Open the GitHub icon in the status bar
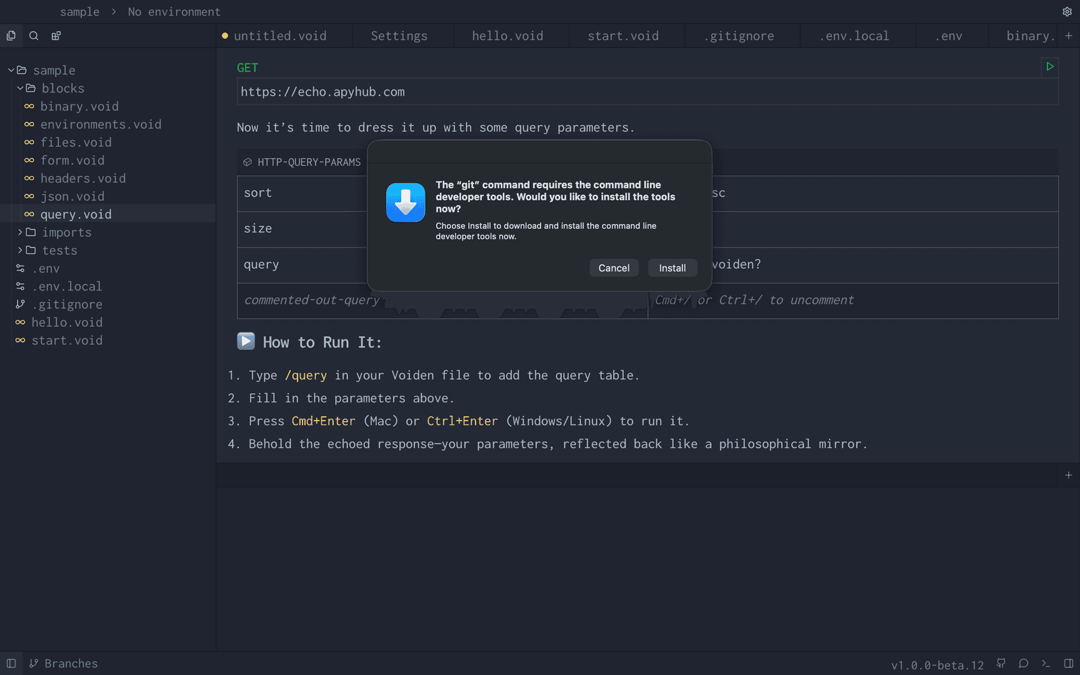The width and height of the screenshot is (1080, 675). point(1001,664)
